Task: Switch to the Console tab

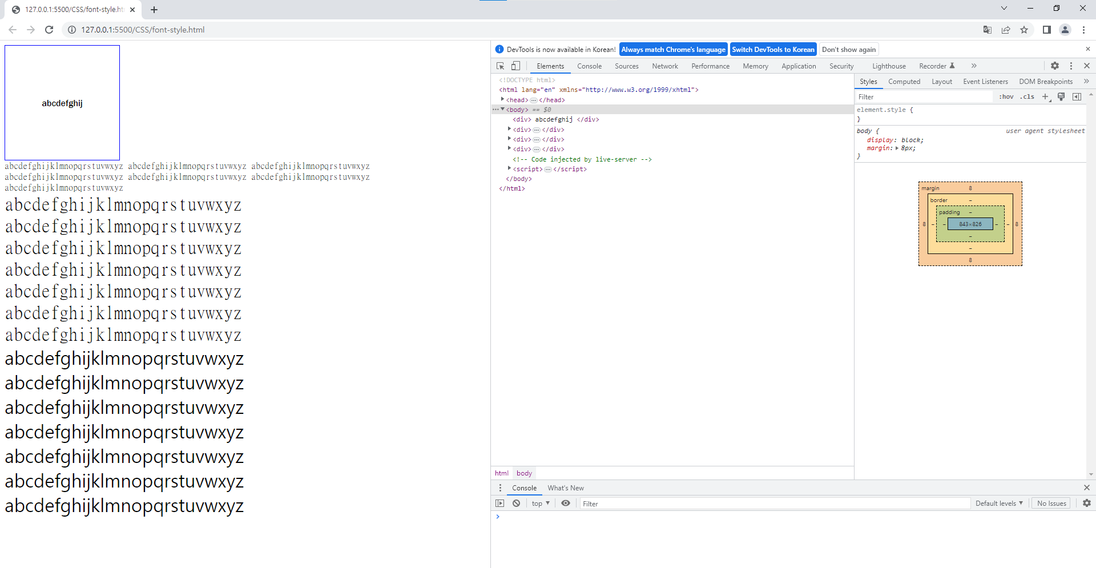Action: point(589,66)
